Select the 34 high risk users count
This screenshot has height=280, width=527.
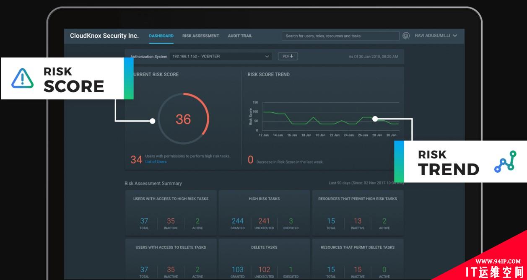point(136,160)
